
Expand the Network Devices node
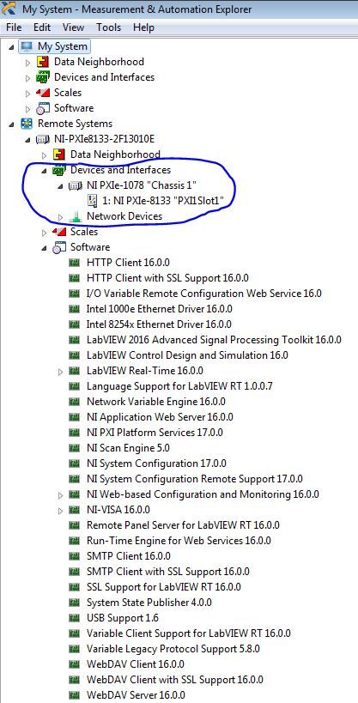tap(61, 217)
